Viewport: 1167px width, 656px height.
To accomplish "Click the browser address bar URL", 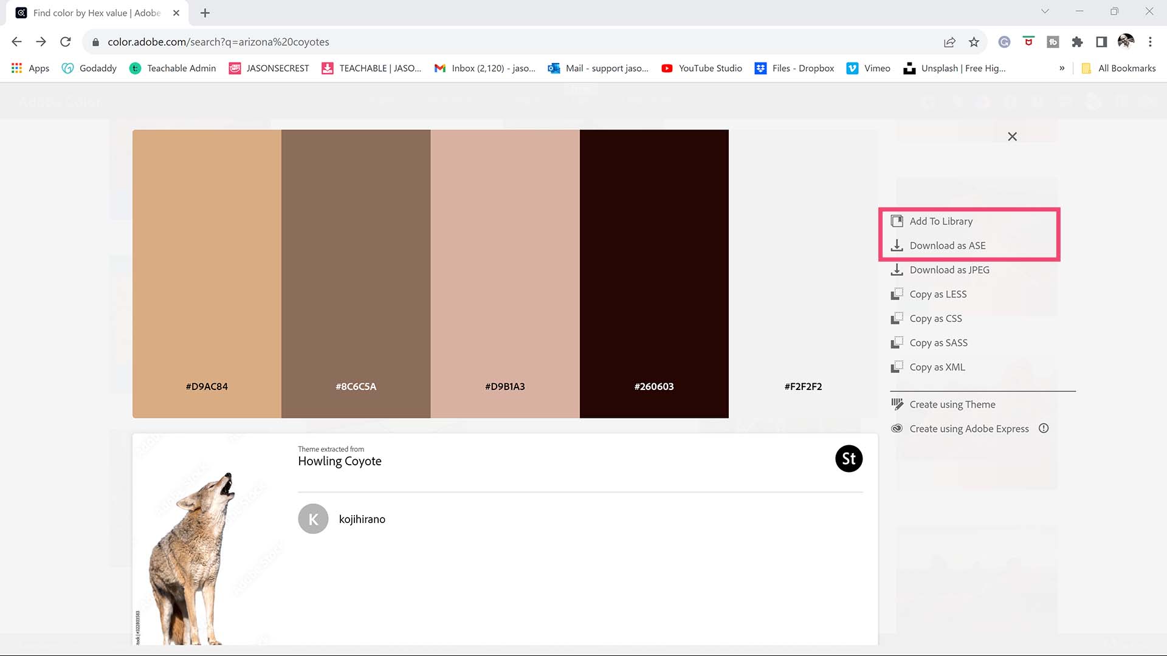I will (218, 42).
